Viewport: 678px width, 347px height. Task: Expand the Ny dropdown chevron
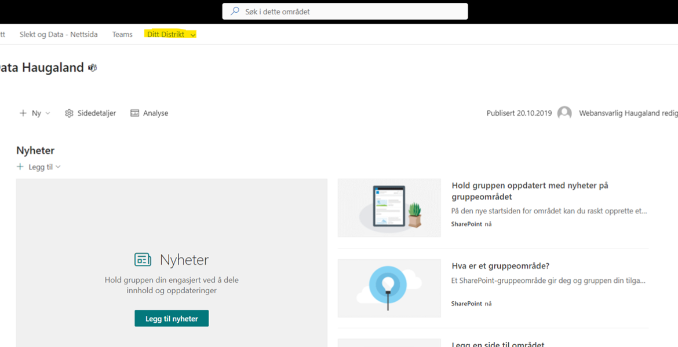coord(48,113)
